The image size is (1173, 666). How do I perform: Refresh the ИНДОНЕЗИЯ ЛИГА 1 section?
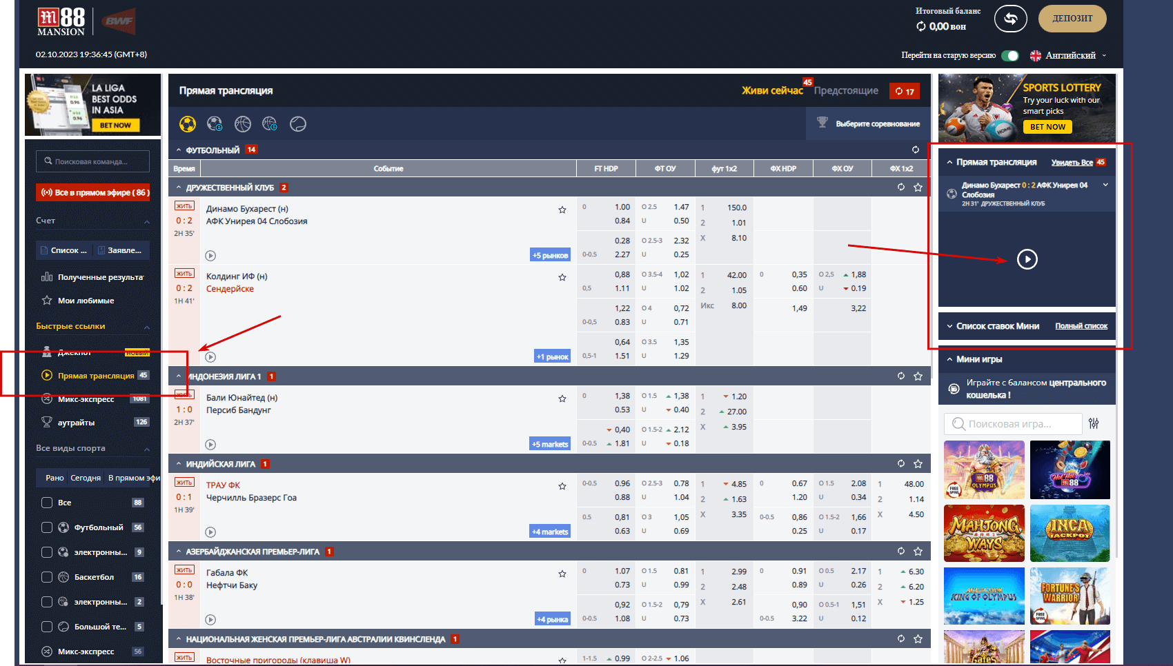click(901, 376)
